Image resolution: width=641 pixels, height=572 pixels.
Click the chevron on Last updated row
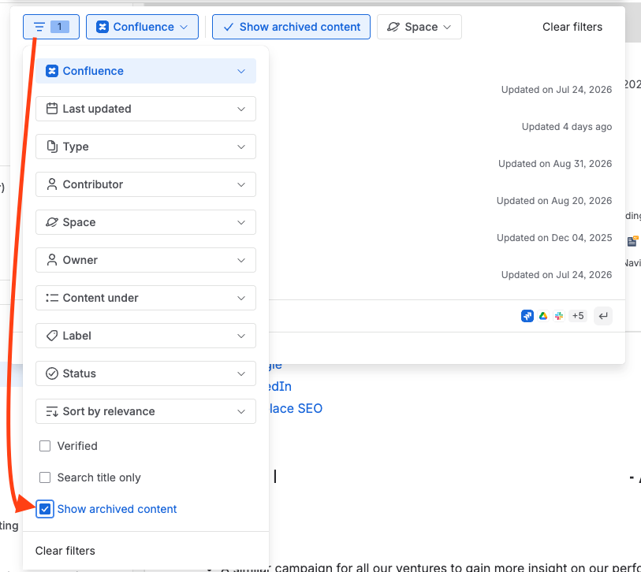point(241,109)
